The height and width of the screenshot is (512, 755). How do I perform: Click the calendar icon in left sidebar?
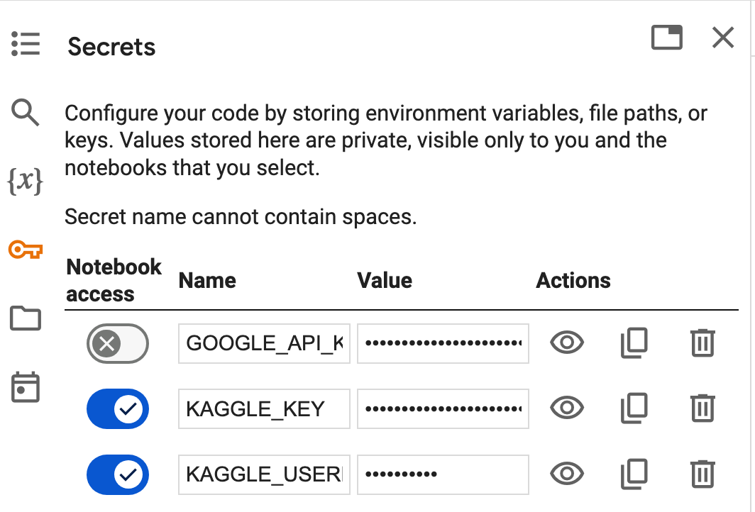pyautogui.click(x=26, y=387)
